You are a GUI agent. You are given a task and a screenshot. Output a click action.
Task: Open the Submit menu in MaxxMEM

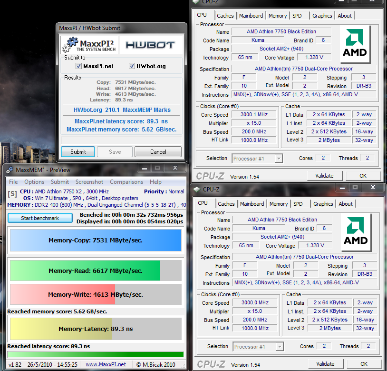click(60, 182)
